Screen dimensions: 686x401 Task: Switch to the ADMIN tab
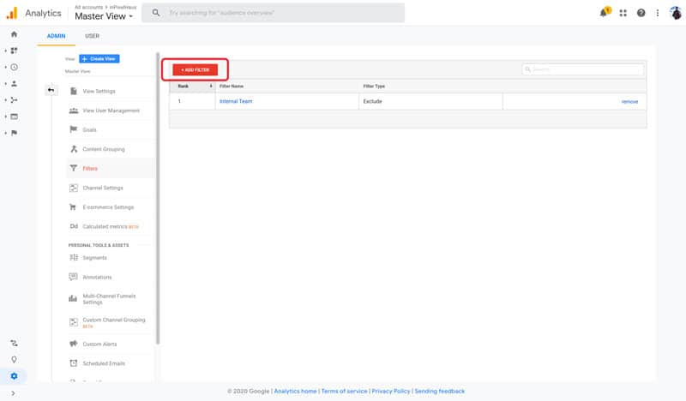click(x=56, y=36)
